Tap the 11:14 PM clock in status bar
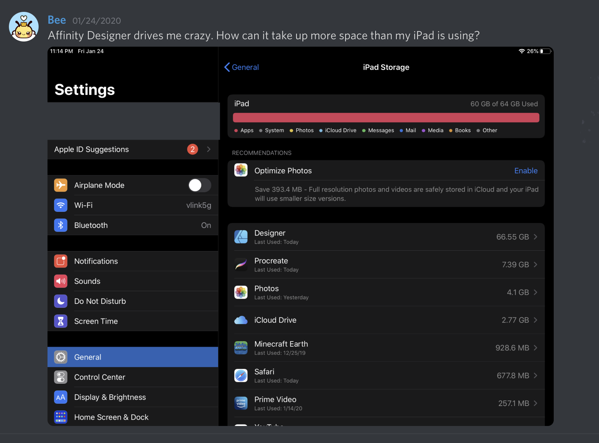This screenshot has width=599, height=443. click(x=62, y=51)
